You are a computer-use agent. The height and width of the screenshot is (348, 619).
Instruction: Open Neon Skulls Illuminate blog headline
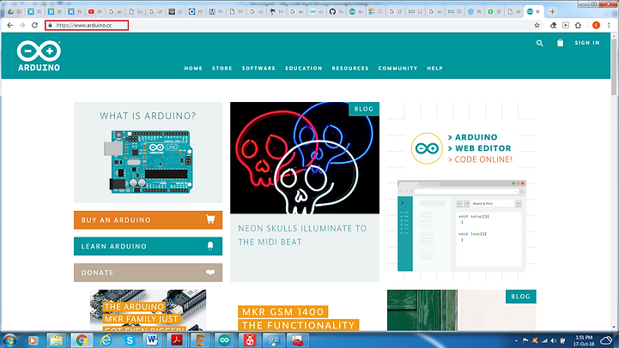click(302, 235)
